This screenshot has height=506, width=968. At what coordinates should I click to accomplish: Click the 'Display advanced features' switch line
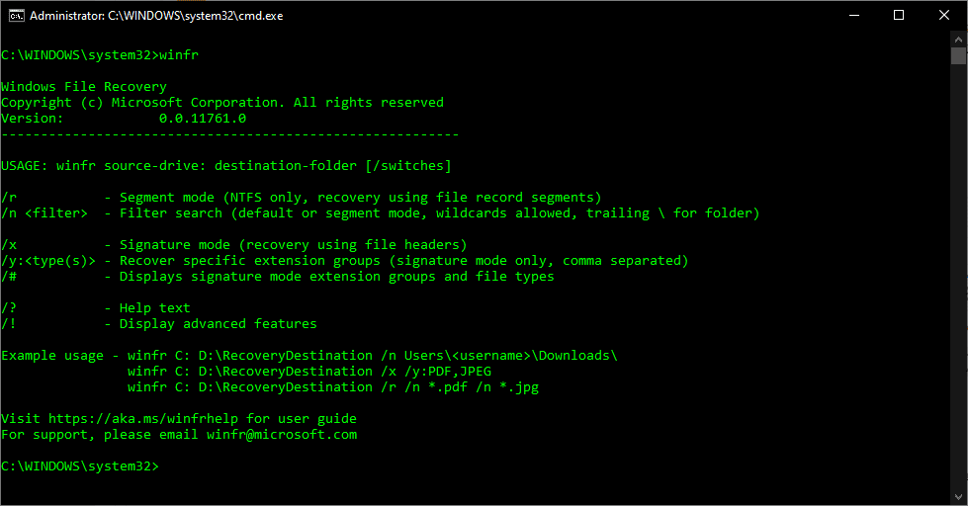pos(218,324)
